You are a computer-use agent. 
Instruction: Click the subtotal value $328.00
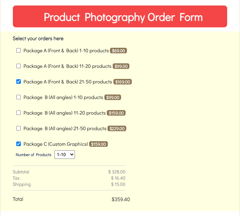117,172
